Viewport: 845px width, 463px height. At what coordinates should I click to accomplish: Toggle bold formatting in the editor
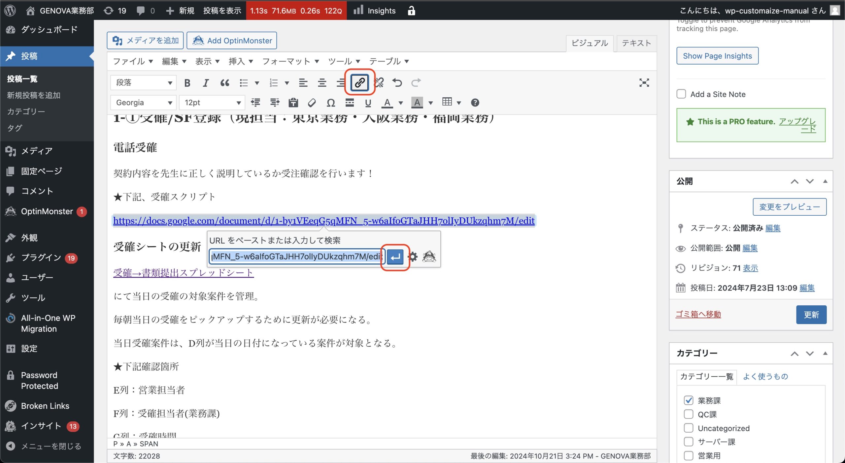click(x=187, y=83)
